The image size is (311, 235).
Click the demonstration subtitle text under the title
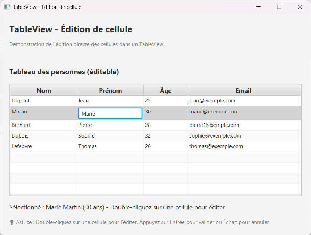coord(86,44)
